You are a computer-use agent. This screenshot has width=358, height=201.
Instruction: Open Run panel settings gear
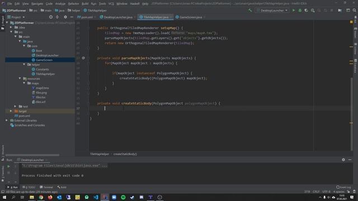click(343, 160)
